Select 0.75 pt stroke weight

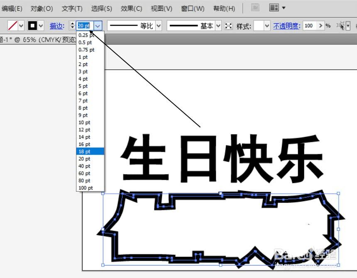click(x=90, y=50)
